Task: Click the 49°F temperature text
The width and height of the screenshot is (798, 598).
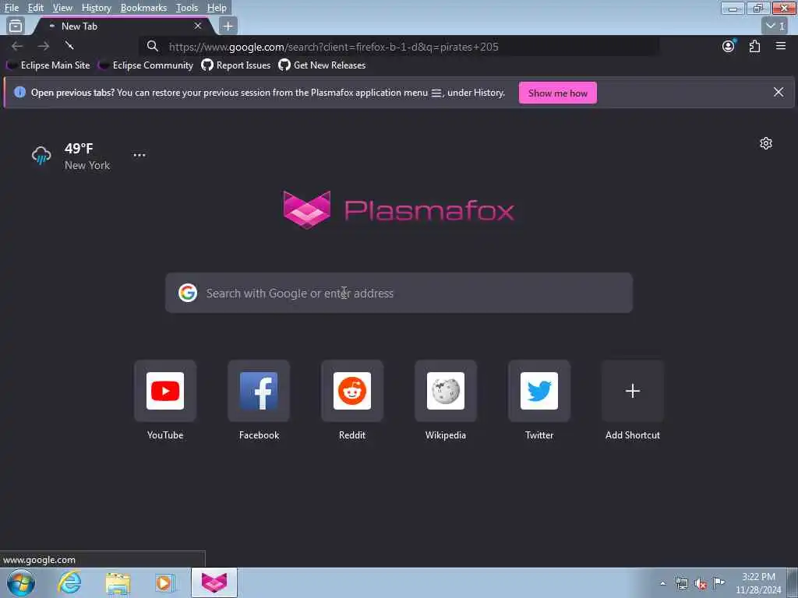Action: pos(79,149)
